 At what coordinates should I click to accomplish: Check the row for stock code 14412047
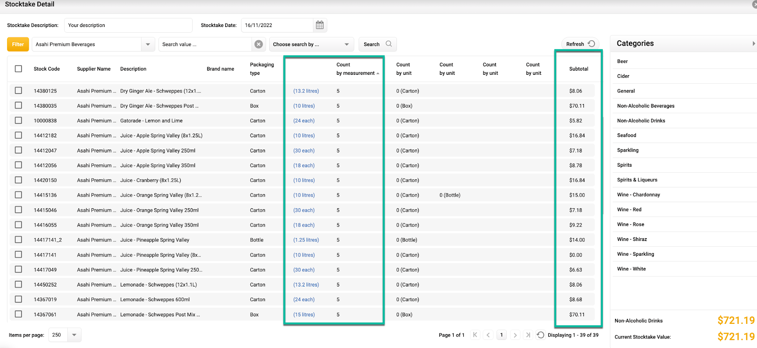coord(18,150)
